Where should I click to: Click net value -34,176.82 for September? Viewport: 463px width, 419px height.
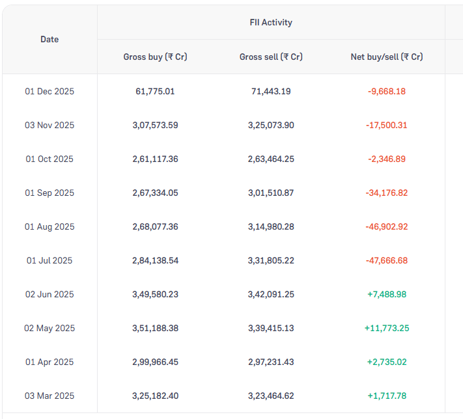coord(386,193)
